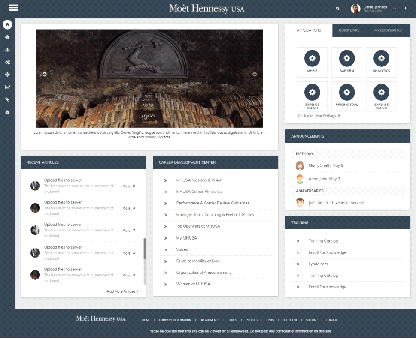Expand the user account dropdown arrow
416x339 pixels.
395,9
